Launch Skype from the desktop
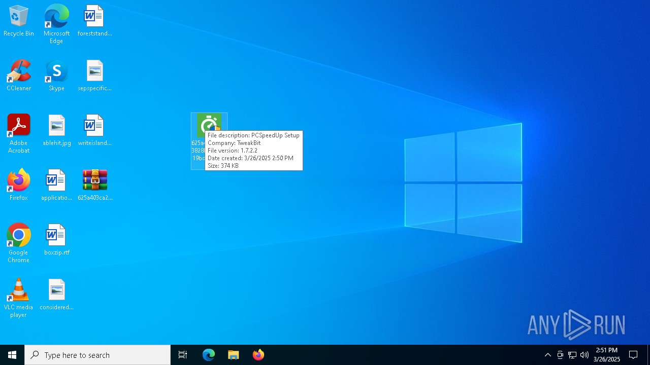The image size is (650, 365). pyautogui.click(x=56, y=76)
